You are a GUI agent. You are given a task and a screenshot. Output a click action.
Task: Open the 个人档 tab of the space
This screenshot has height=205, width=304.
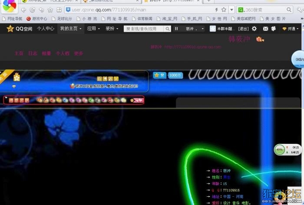(63, 53)
